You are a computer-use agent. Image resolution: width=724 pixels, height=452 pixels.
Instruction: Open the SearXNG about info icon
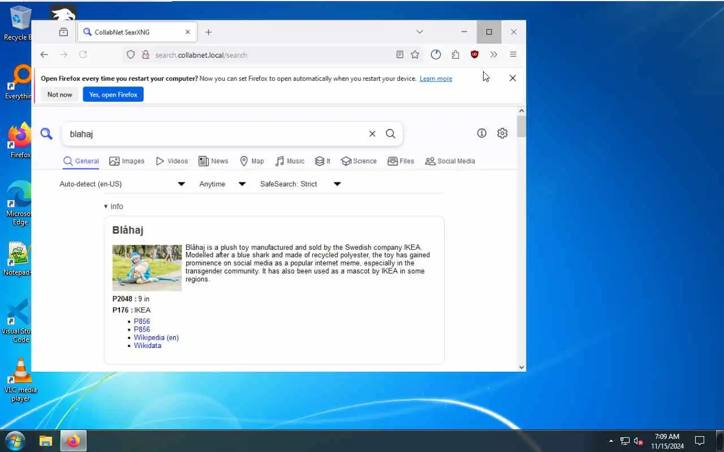(x=482, y=133)
